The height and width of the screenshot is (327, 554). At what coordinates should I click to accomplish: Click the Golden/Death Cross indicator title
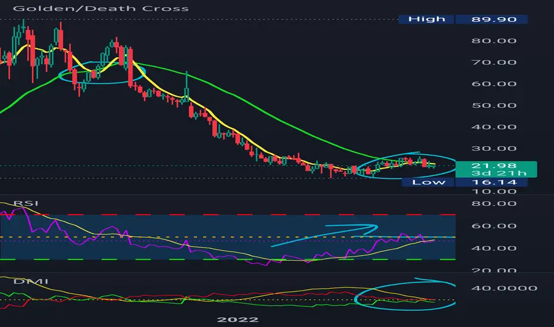coord(100,8)
